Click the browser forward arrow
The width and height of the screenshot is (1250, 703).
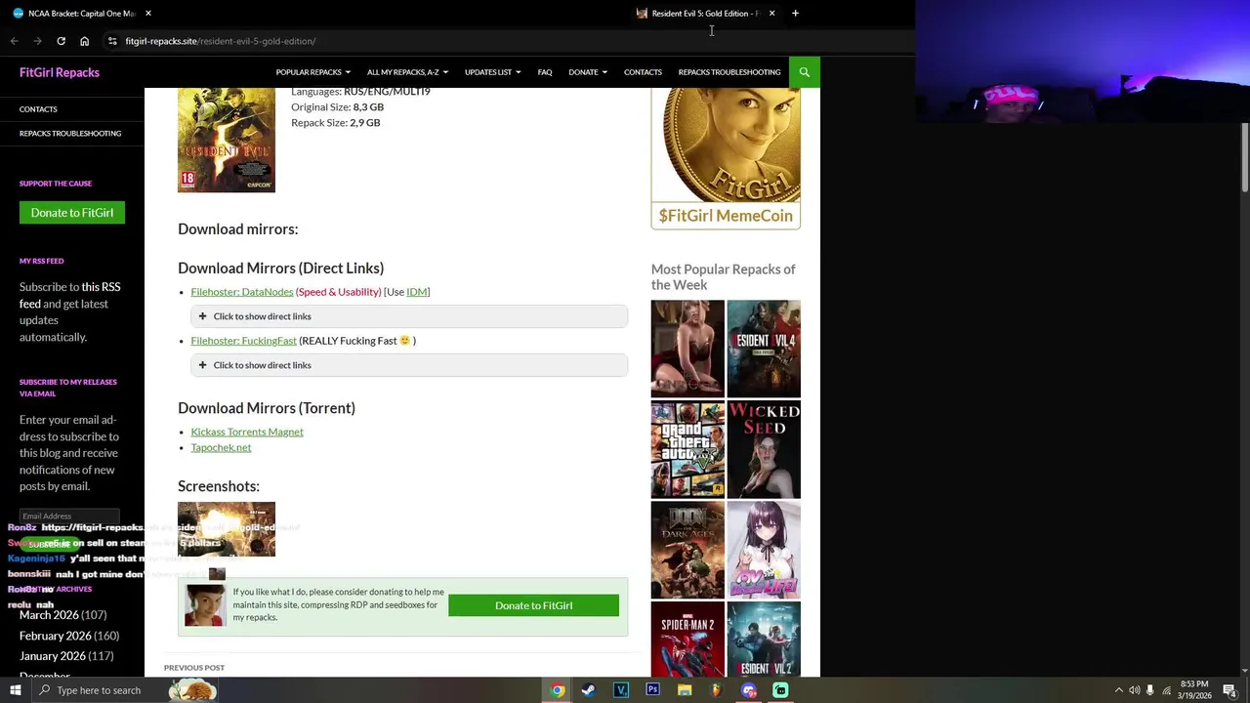pyautogui.click(x=37, y=41)
